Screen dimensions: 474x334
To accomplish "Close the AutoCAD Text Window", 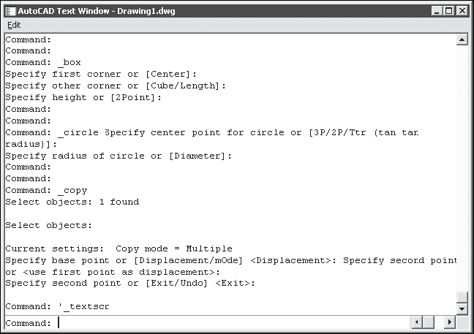I will pyautogui.click(x=462, y=11).
